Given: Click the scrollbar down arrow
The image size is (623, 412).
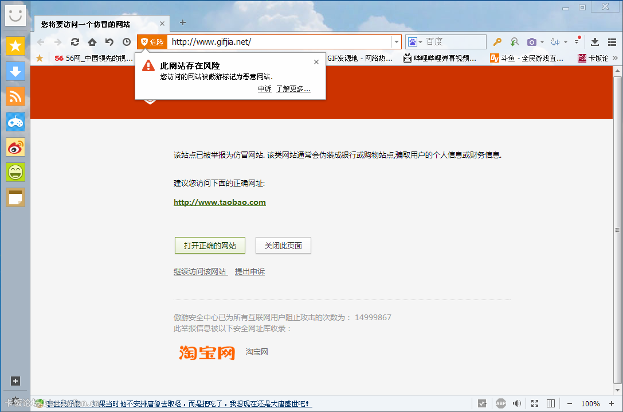Looking at the screenshot, I should (x=617, y=390).
